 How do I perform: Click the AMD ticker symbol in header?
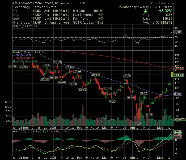16,3
